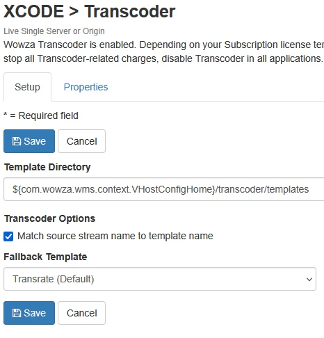Click Cancel button next to Save above Template Directory
Image resolution: width=324 pixels, height=338 pixels.
coord(82,141)
